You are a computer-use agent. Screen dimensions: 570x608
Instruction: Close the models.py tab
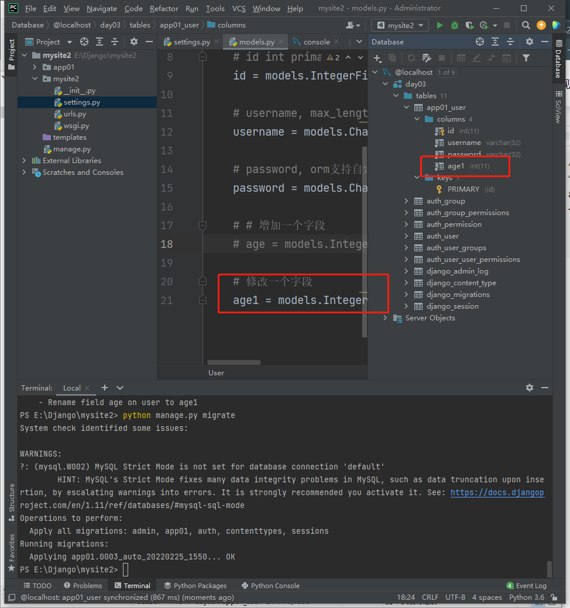pyautogui.click(x=281, y=42)
